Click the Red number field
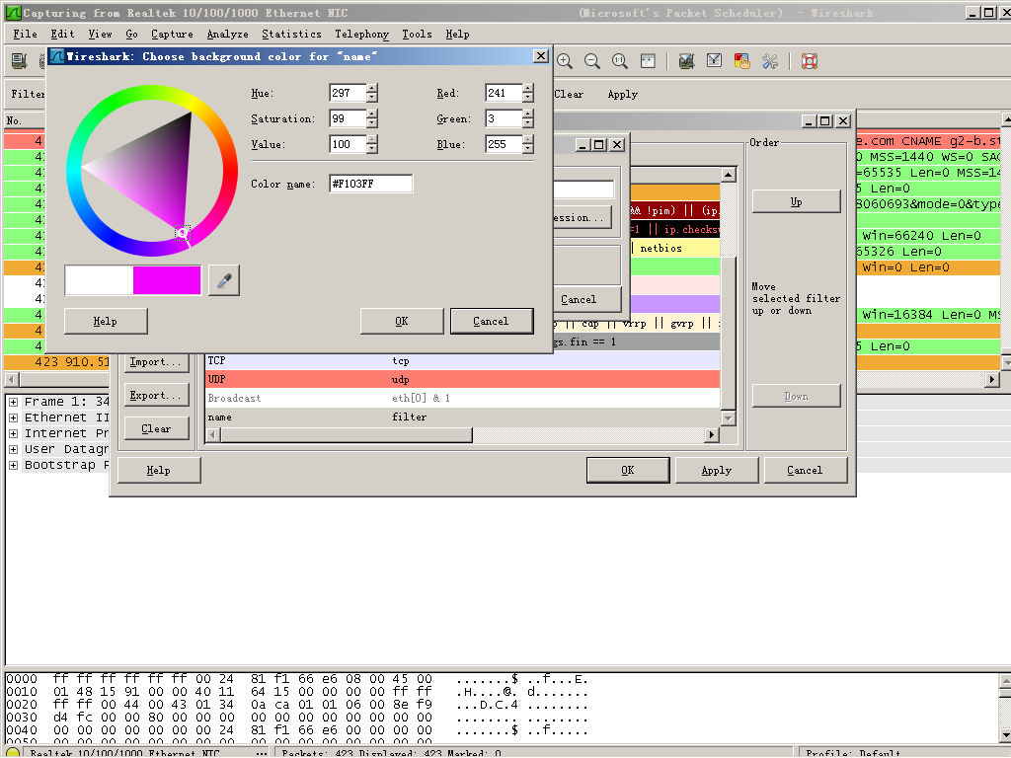The height and width of the screenshot is (758, 1011). coord(504,93)
